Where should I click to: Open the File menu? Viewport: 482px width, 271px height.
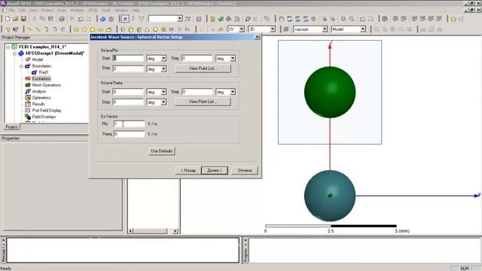(12, 10)
